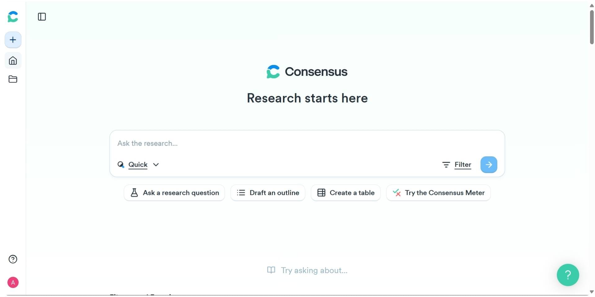Choose Create a table
The height and width of the screenshot is (297, 595).
tap(346, 192)
